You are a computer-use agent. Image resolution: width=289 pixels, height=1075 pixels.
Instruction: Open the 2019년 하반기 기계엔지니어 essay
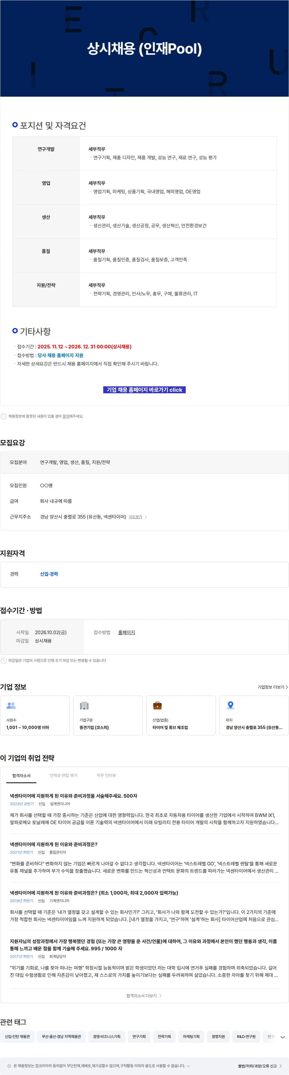point(144,906)
